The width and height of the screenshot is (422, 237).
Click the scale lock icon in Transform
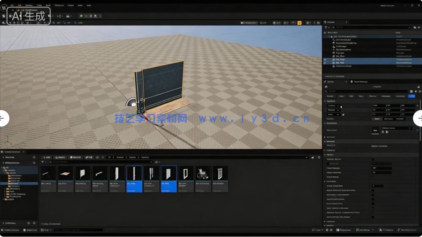[x=343, y=115]
